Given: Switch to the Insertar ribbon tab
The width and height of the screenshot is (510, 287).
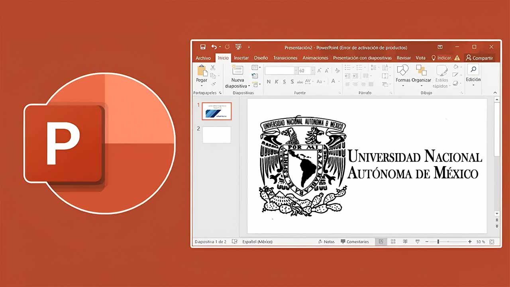Looking at the screenshot, I should pos(241,58).
